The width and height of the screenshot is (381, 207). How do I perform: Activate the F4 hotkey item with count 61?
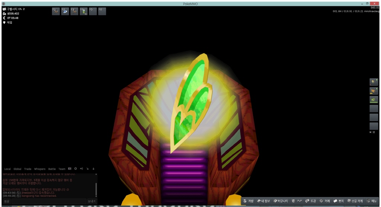point(83,11)
